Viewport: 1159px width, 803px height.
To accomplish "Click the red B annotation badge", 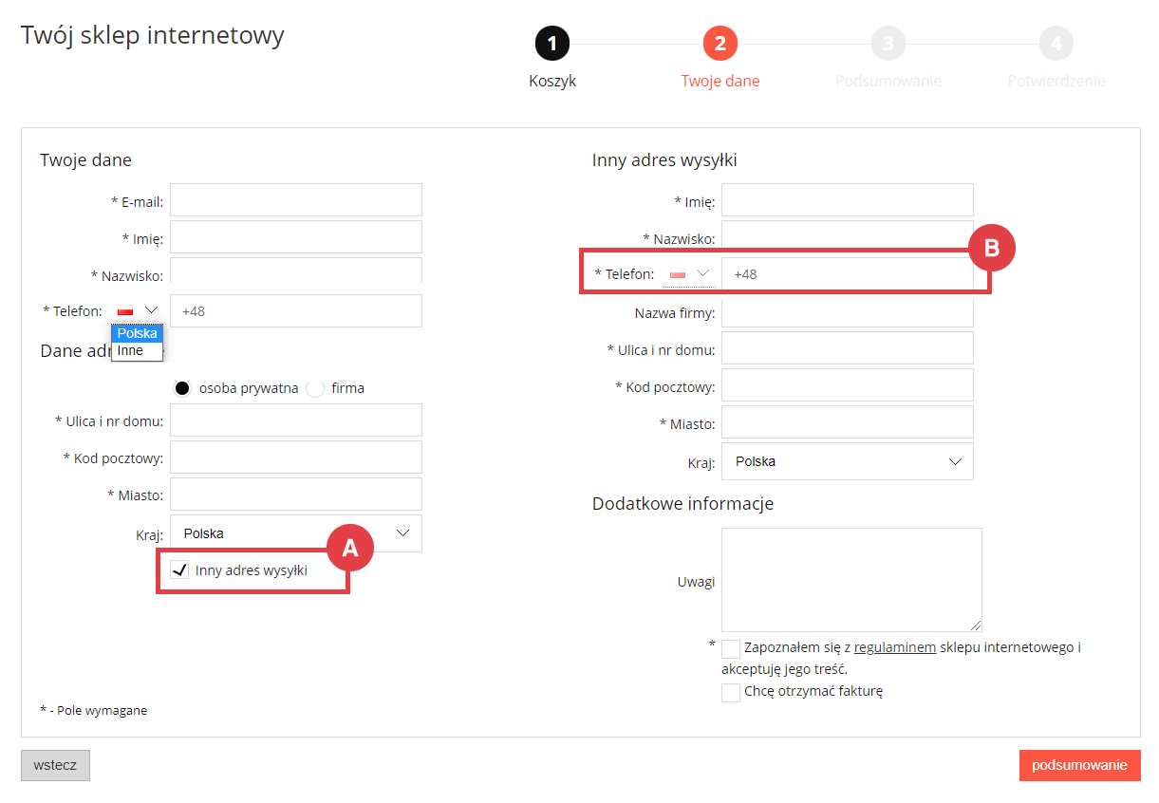I will coord(992,249).
